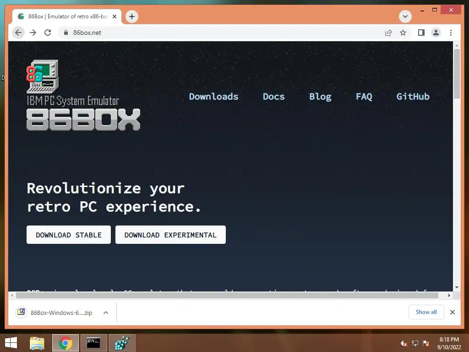Image resolution: width=469 pixels, height=352 pixels.
Task: Open the teal cubes taskbar application
Action: click(122, 343)
